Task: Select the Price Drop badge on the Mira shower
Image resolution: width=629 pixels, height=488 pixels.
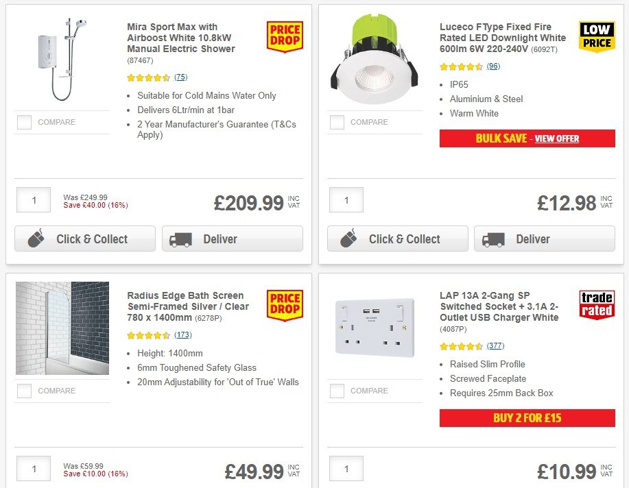Action: [x=284, y=37]
